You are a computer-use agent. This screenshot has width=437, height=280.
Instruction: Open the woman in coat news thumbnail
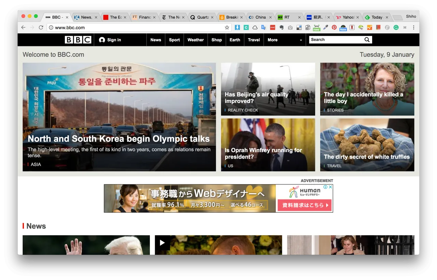tap(351, 245)
